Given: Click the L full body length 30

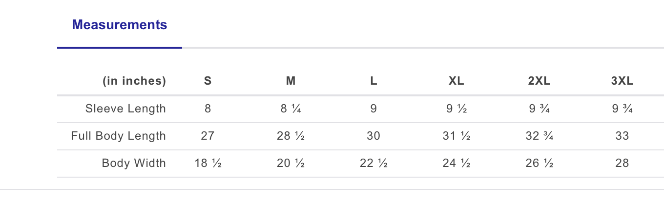Looking at the screenshot, I should click(373, 136).
